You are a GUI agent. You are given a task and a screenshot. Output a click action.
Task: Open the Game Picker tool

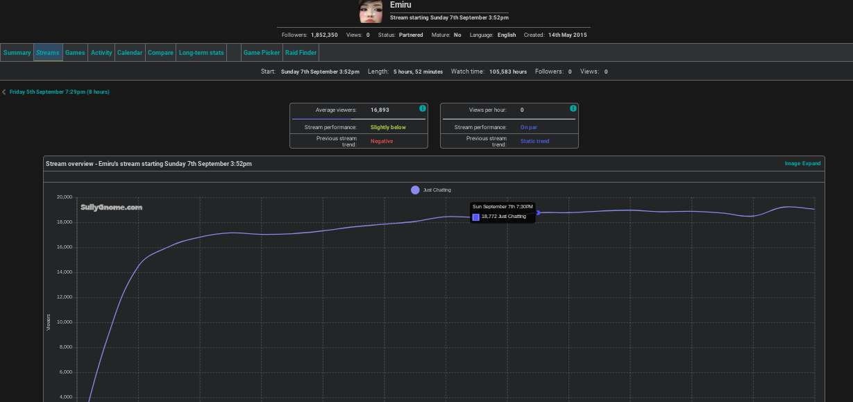pyautogui.click(x=262, y=53)
